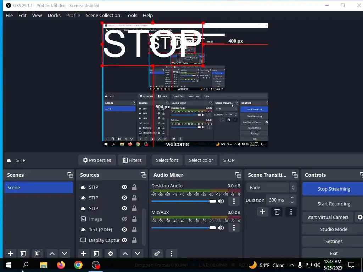This screenshot has height=272, width=363.
Task: Open Desktop Audio options three dots
Action: coord(234,201)
